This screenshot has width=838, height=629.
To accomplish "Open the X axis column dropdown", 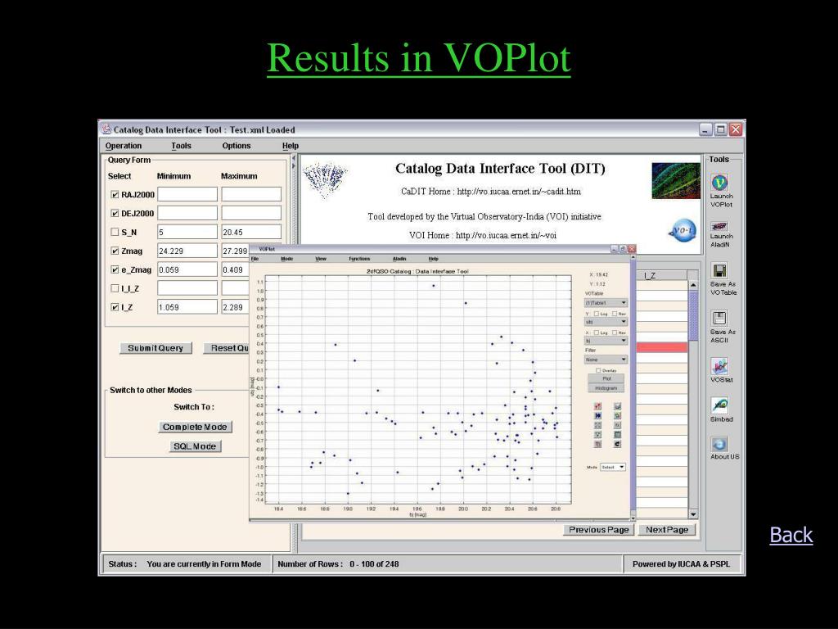I will point(606,341).
